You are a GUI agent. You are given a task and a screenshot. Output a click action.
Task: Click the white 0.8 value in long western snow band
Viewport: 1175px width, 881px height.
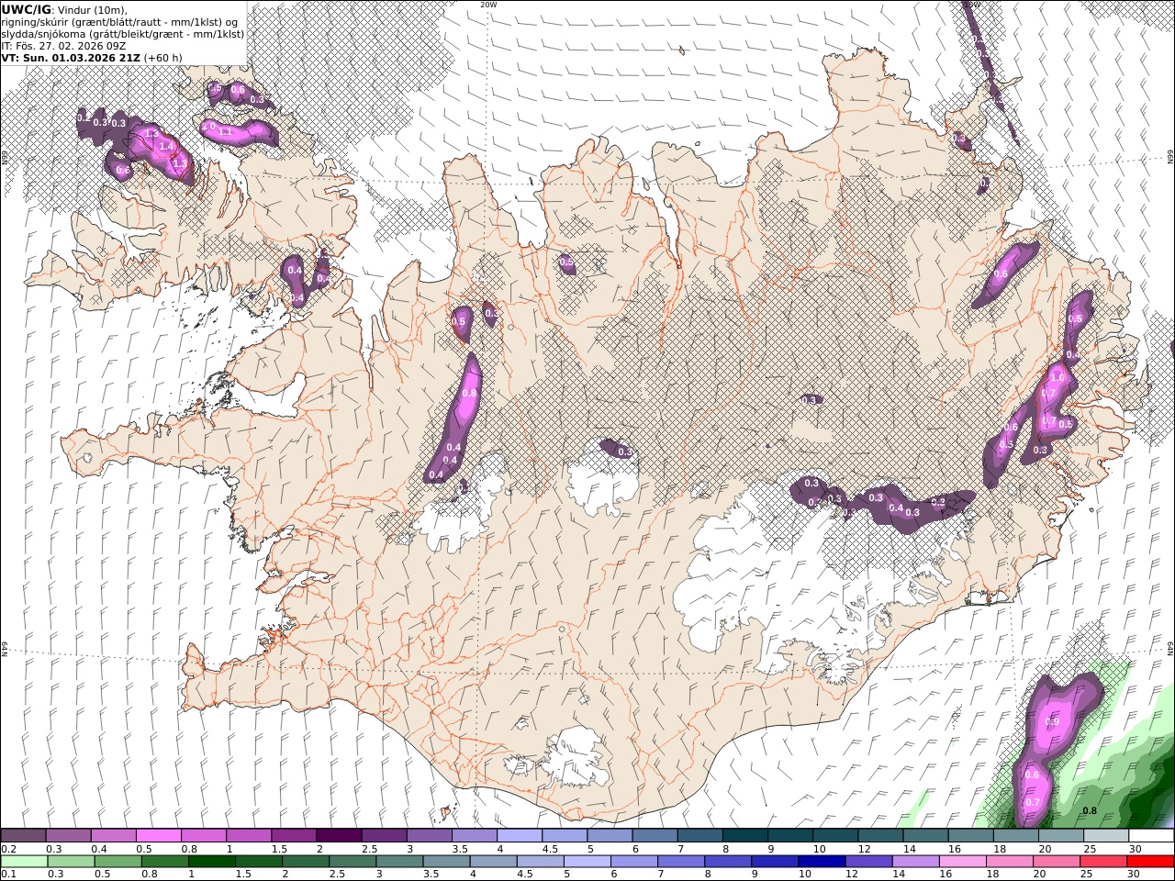point(470,393)
